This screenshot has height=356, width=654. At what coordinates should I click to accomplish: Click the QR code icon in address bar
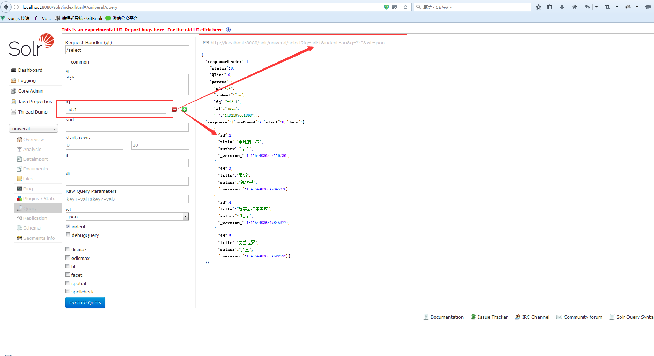[394, 7]
